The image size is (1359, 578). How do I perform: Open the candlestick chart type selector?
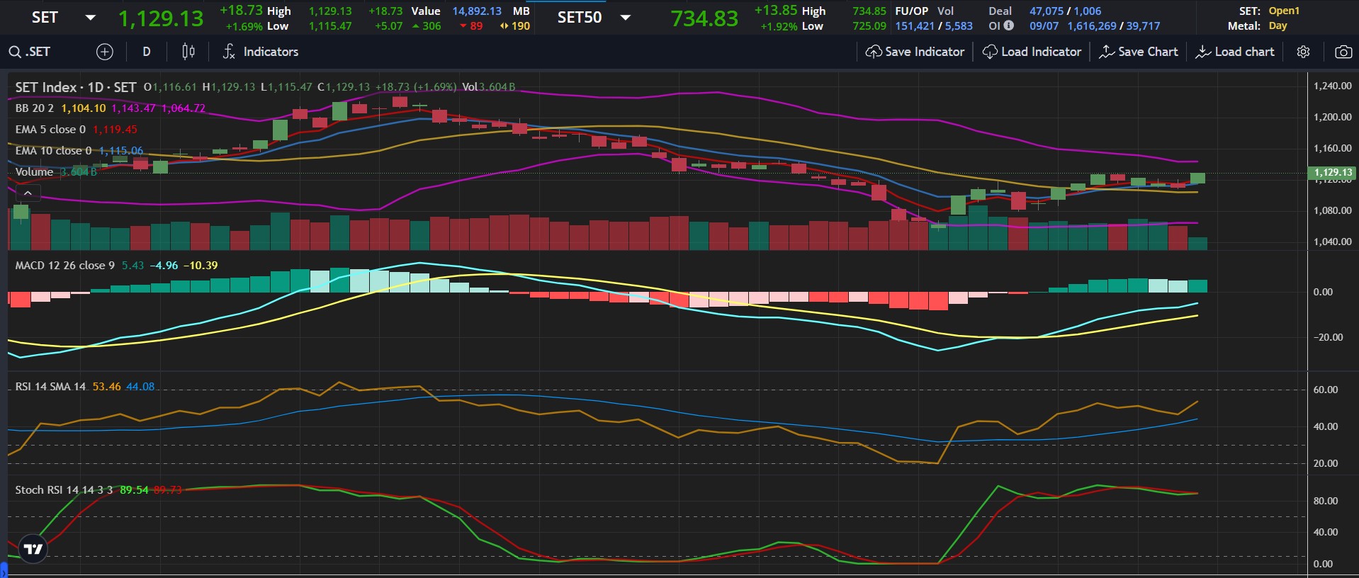point(188,52)
